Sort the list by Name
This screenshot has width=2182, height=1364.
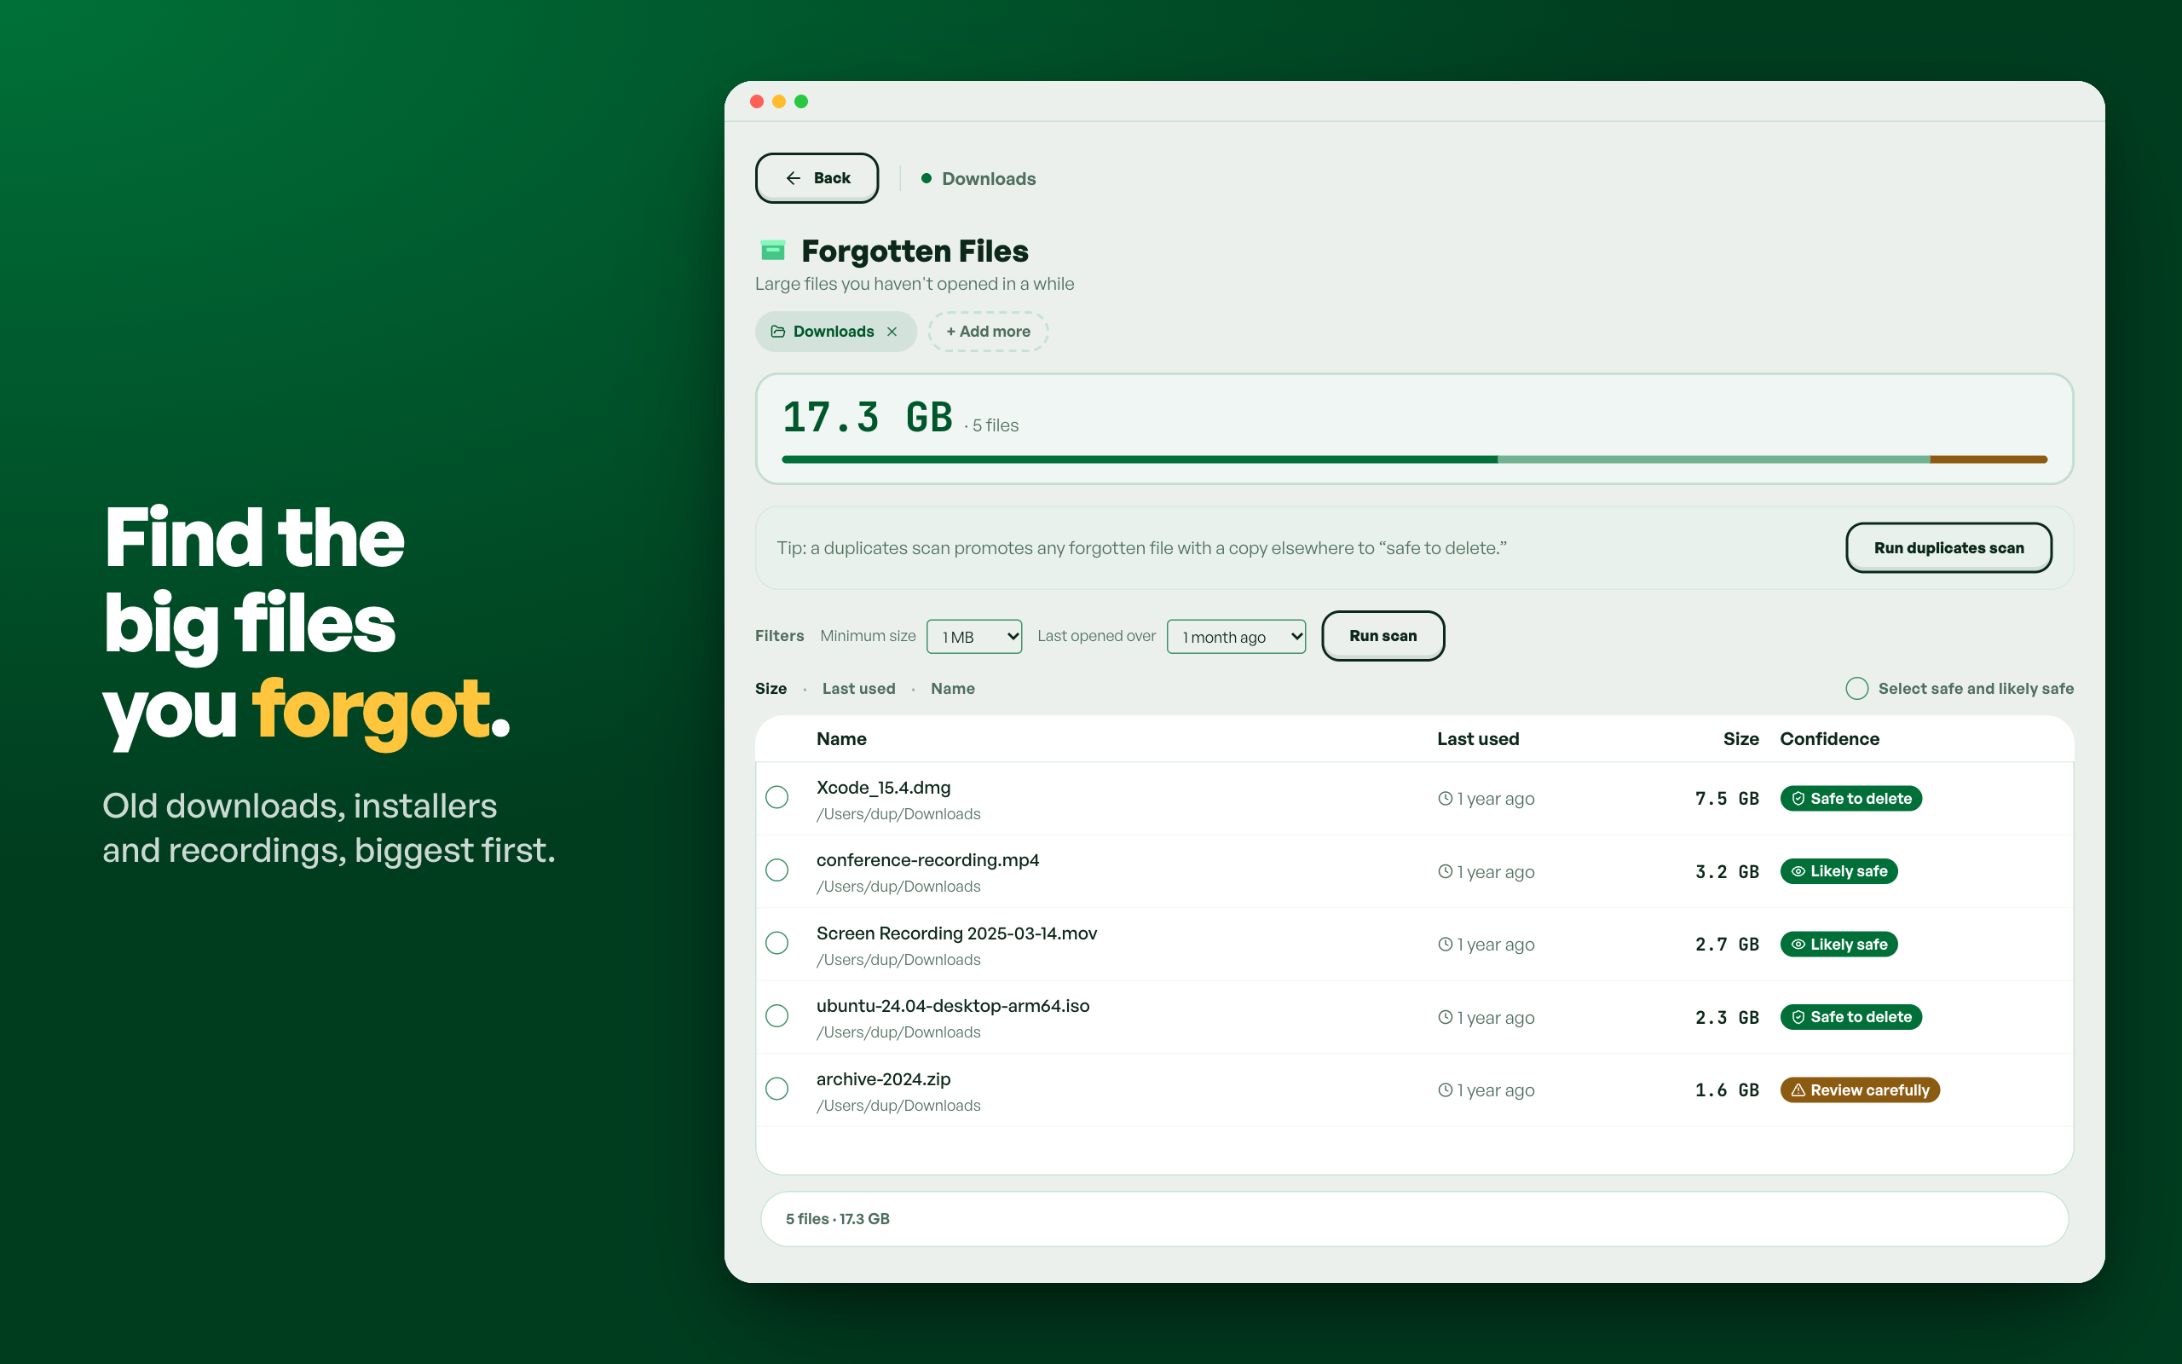[x=952, y=689]
